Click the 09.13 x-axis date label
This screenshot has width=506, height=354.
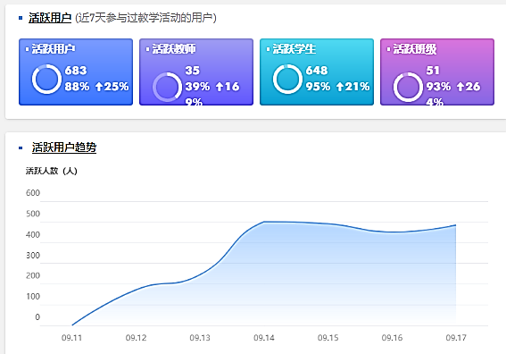click(200, 338)
